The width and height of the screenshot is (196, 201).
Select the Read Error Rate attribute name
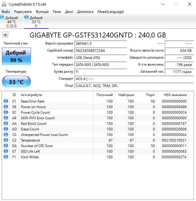tap(33, 101)
